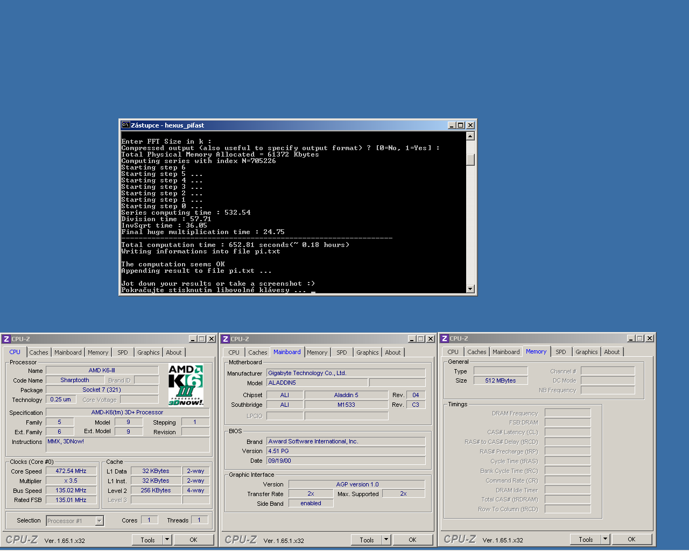
Task: Click the Code Name field Sharptooth
Action: 75,380
